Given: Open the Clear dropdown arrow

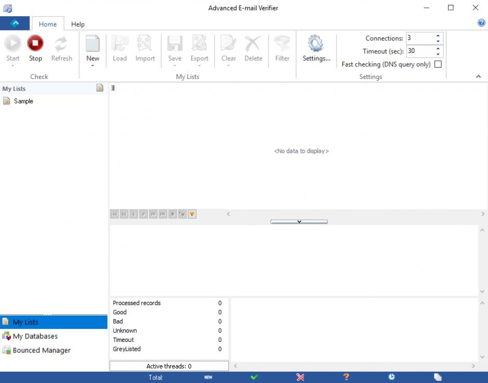Looking at the screenshot, I should (228, 65).
